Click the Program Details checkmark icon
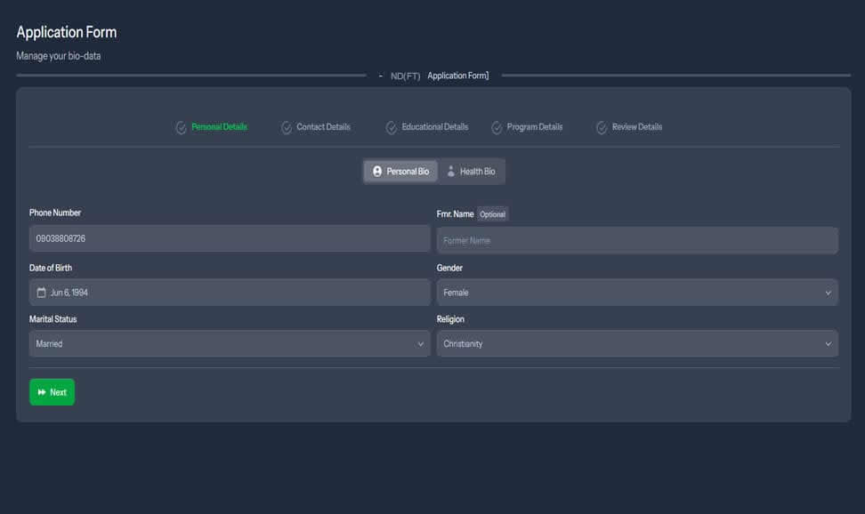Image resolution: width=865 pixels, height=514 pixels. click(497, 127)
